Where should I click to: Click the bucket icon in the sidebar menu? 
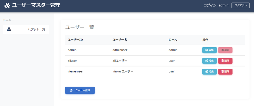pyautogui.click(x=9, y=29)
